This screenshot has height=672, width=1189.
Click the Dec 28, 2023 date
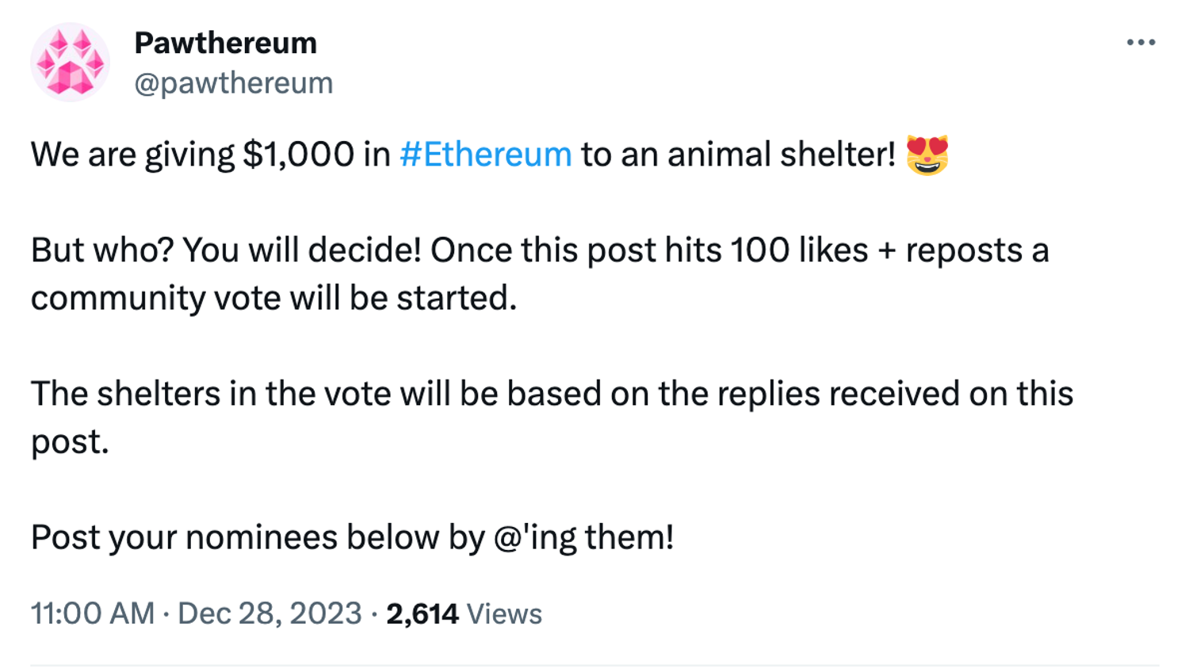click(270, 613)
